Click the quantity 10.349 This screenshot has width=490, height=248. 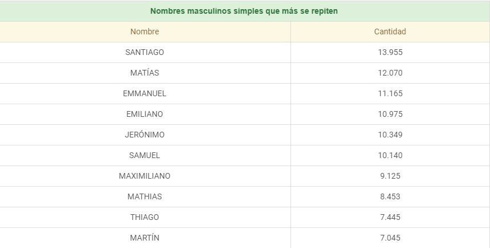click(390, 135)
